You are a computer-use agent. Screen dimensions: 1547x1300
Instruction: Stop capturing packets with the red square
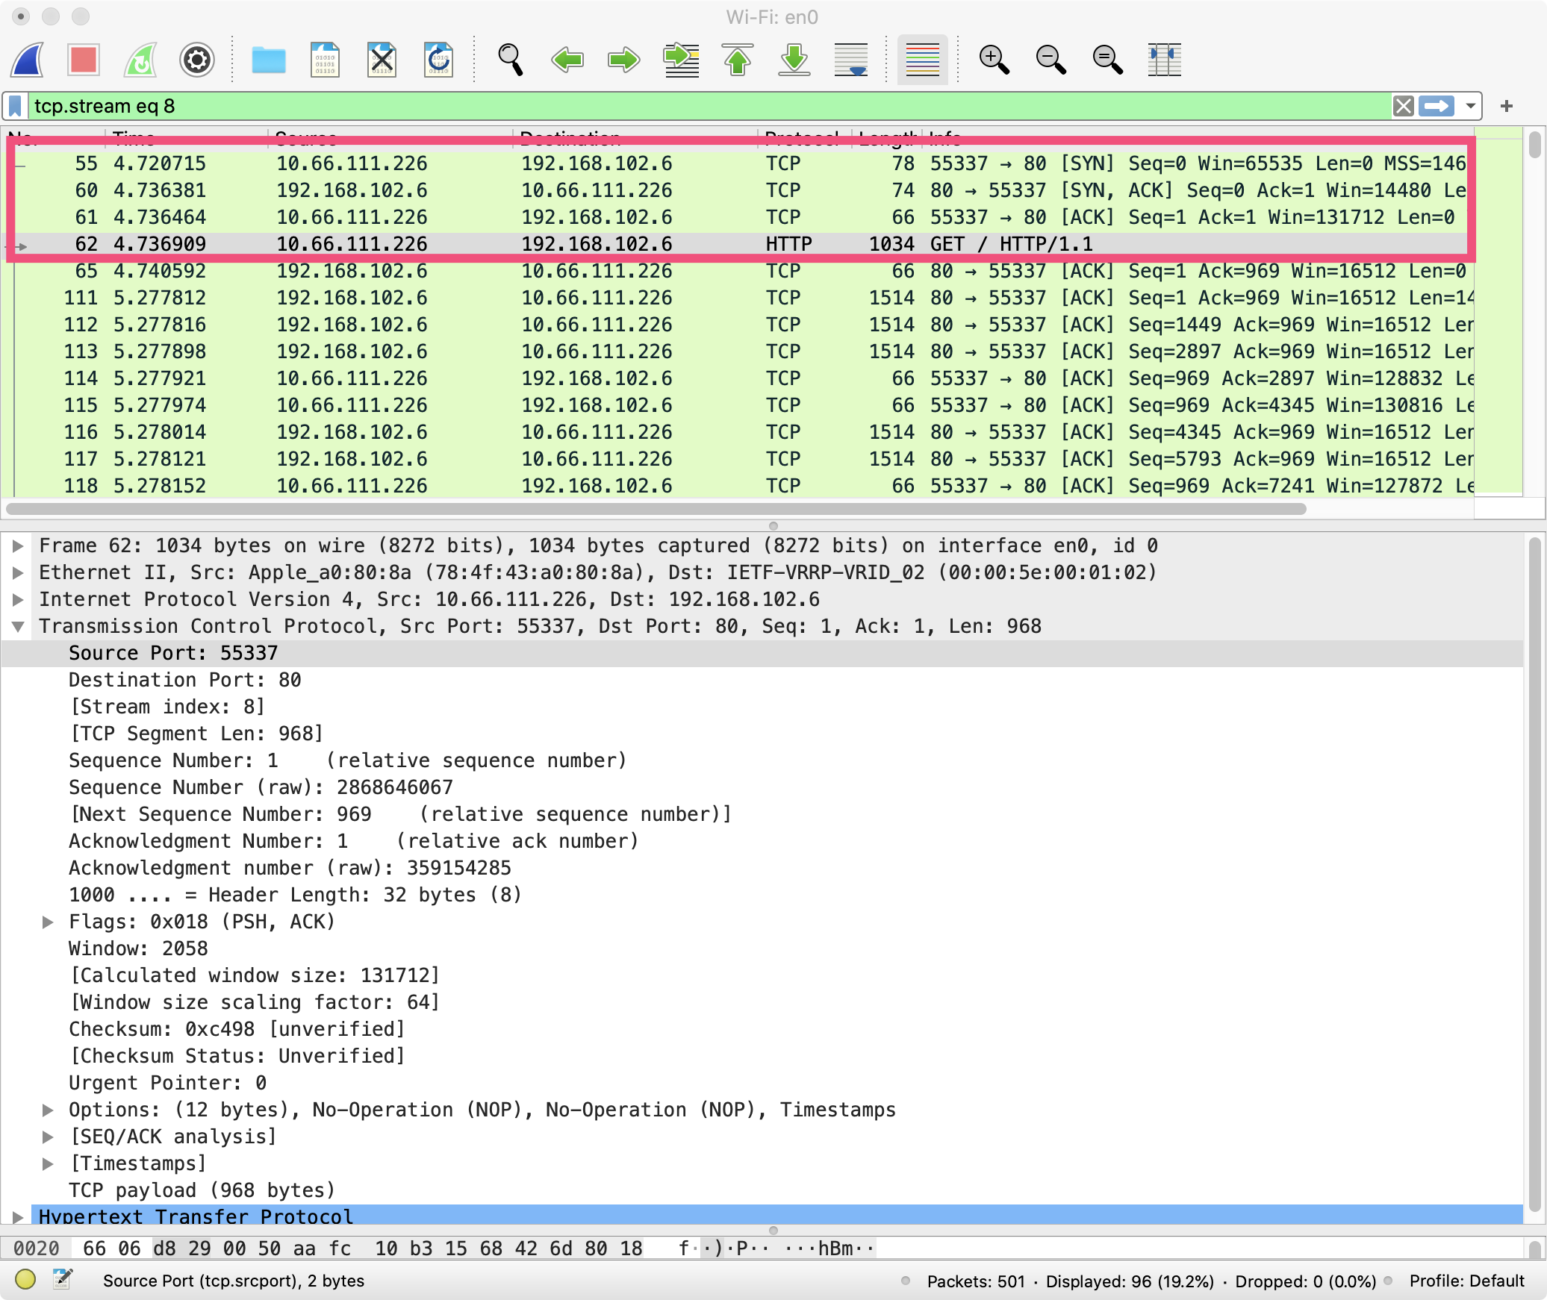pos(83,60)
